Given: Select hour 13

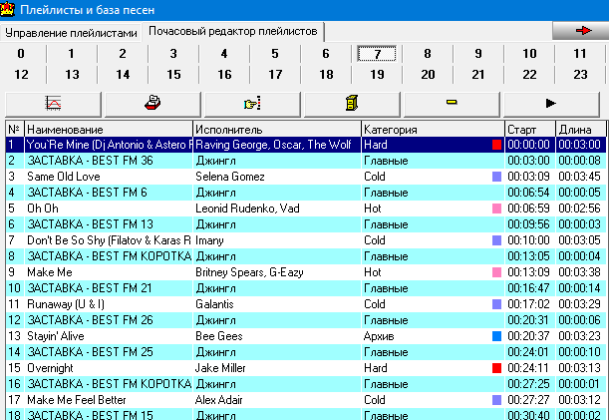Looking at the screenshot, I should (72, 74).
